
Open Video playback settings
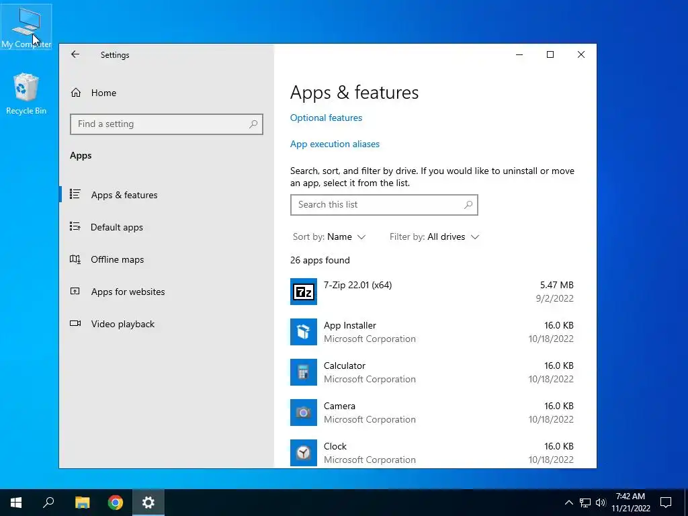pos(167,324)
